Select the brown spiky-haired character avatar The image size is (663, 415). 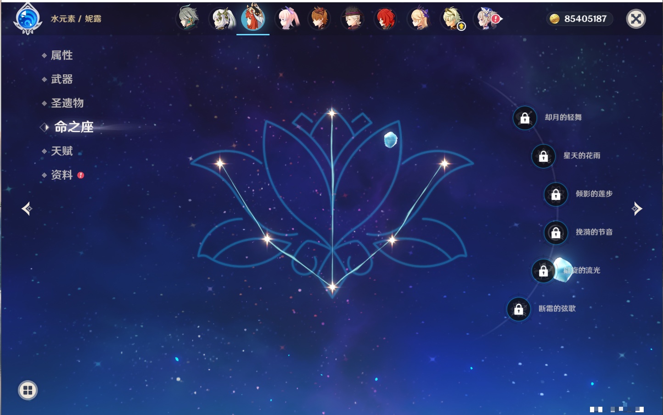click(320, 19)
